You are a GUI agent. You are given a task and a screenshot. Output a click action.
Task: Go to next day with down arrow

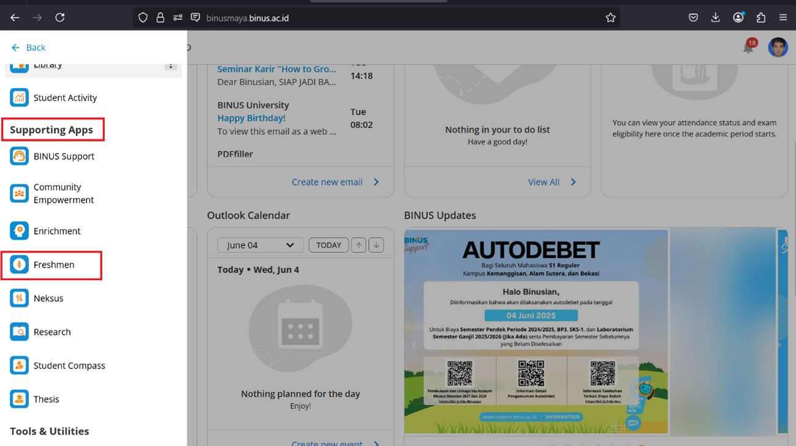(x=376, y=245)
